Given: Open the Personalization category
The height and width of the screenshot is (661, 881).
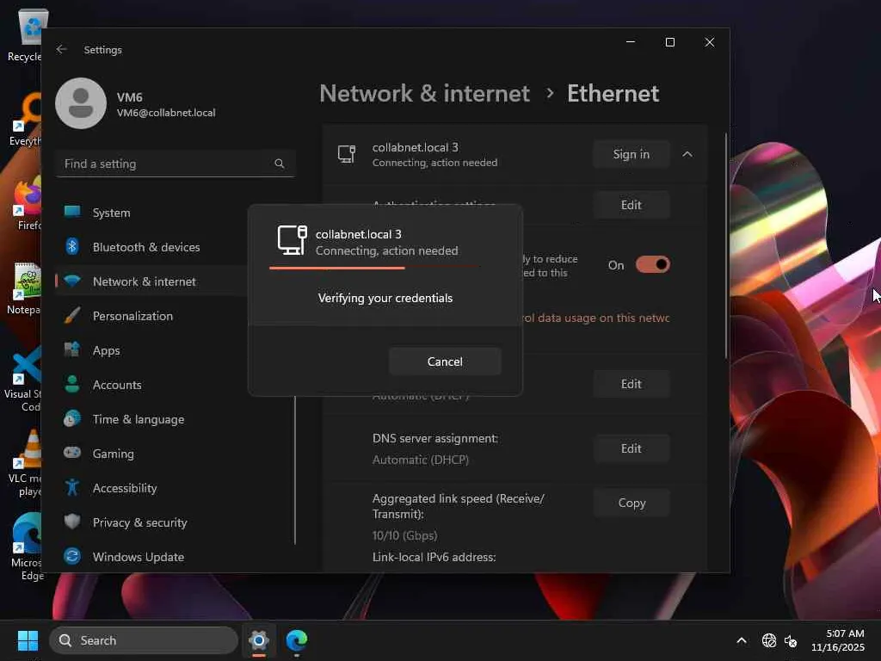Looking at the screenshot, I should point(151,316).
